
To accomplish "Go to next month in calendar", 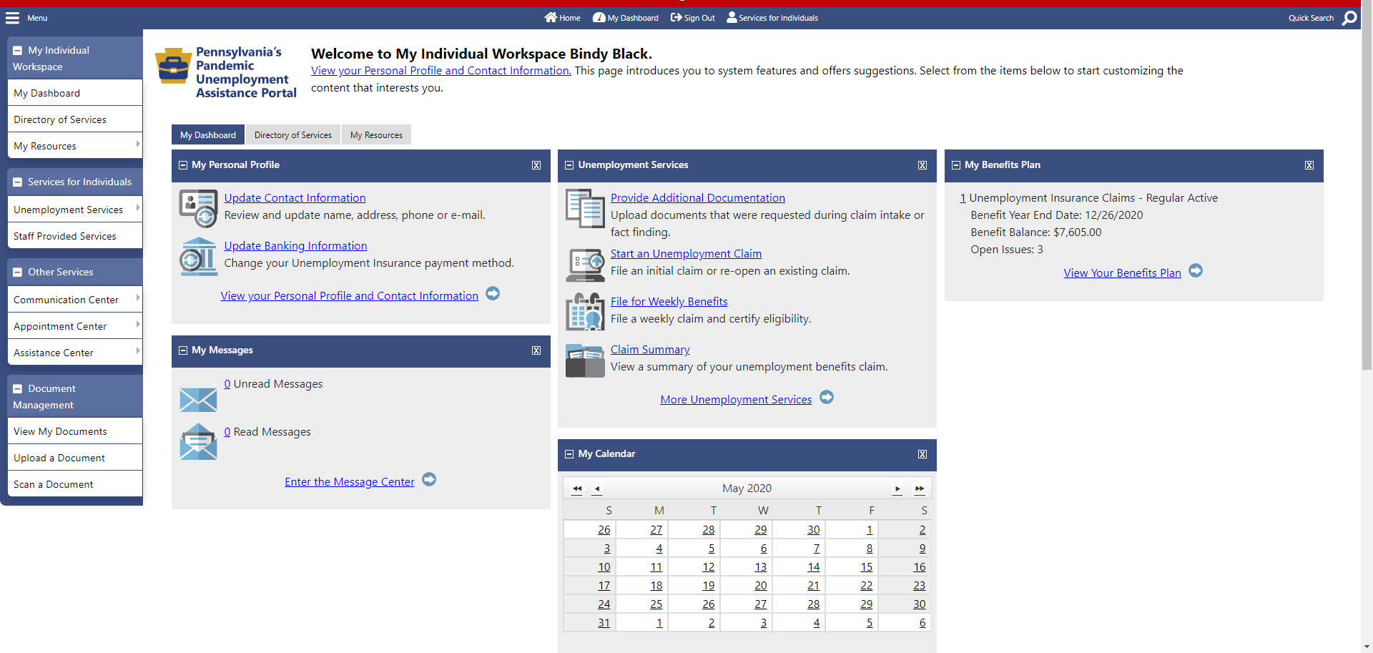I will (x=897, y=489).
